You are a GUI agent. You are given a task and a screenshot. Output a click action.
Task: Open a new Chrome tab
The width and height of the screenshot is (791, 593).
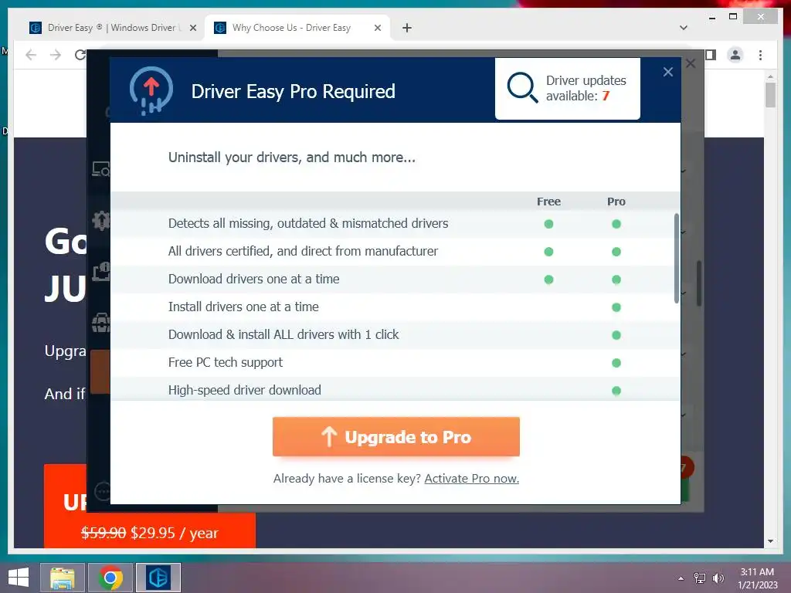(x=406, y=28)
